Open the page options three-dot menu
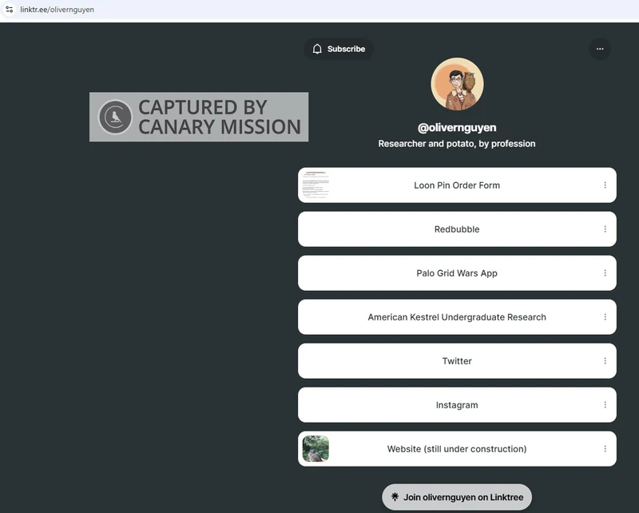This screenshot has height=513, width=639. pos(600,49)
